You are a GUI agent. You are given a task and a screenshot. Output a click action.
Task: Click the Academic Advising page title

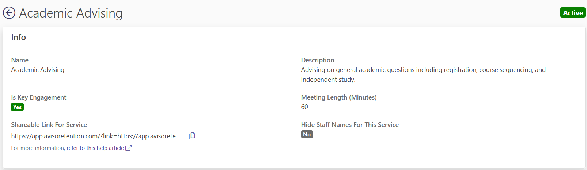71,13
